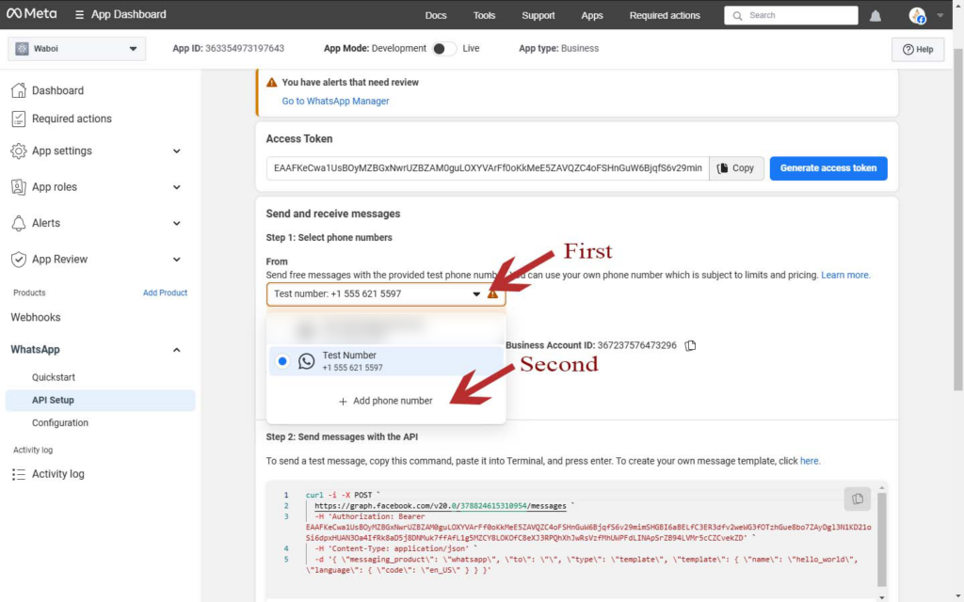Click the graph.facebook.com URL in code

pyautogui.click(x=441, y=506)
